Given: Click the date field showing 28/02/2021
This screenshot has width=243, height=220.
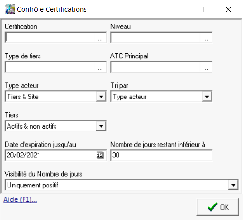Looking at the screenshot, I should tap(50, 155).
